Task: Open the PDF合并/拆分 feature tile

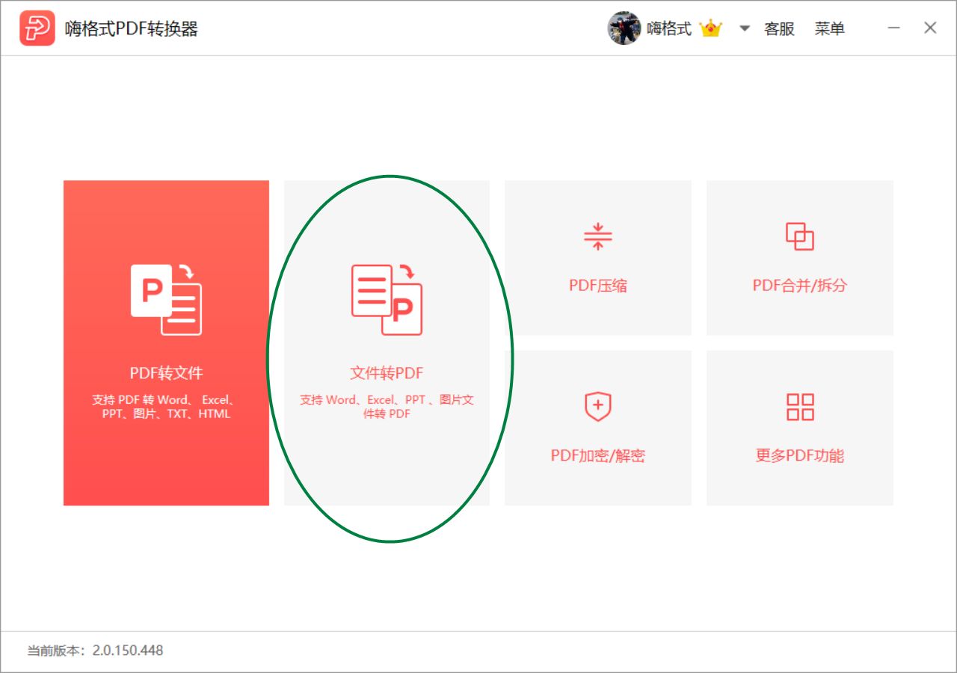Action: [x=799, y=257]
